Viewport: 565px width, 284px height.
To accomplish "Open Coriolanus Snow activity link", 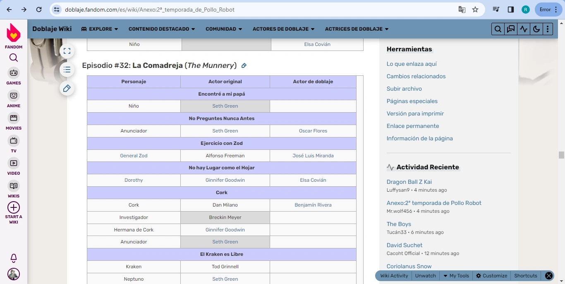I will click(409, 266).
